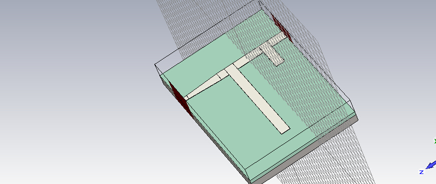Click the blue Z axis label

421,172
